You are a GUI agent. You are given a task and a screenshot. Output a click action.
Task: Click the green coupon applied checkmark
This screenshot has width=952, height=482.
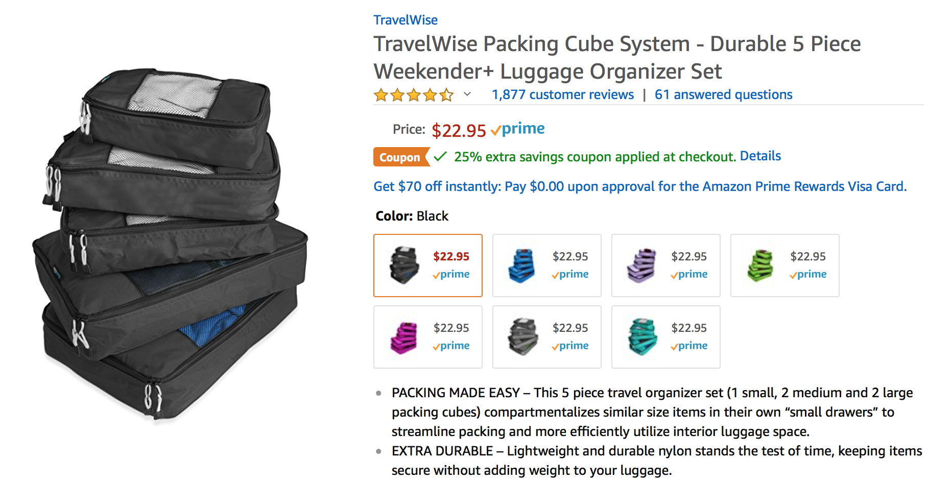pyautogui.click(x=440, y=156)
